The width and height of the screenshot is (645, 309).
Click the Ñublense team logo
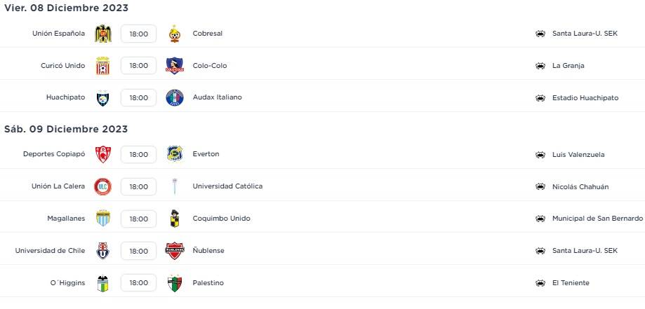[174, 251]
